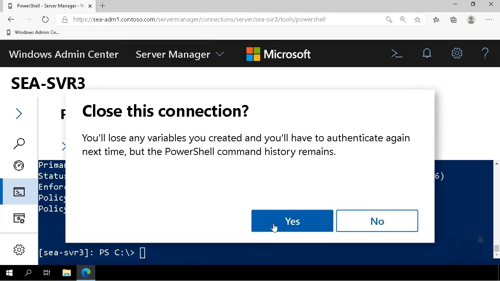Confirm closing connection with Yes
The image size is (500, 281).
pyautogui.click(x=292, y=221)
